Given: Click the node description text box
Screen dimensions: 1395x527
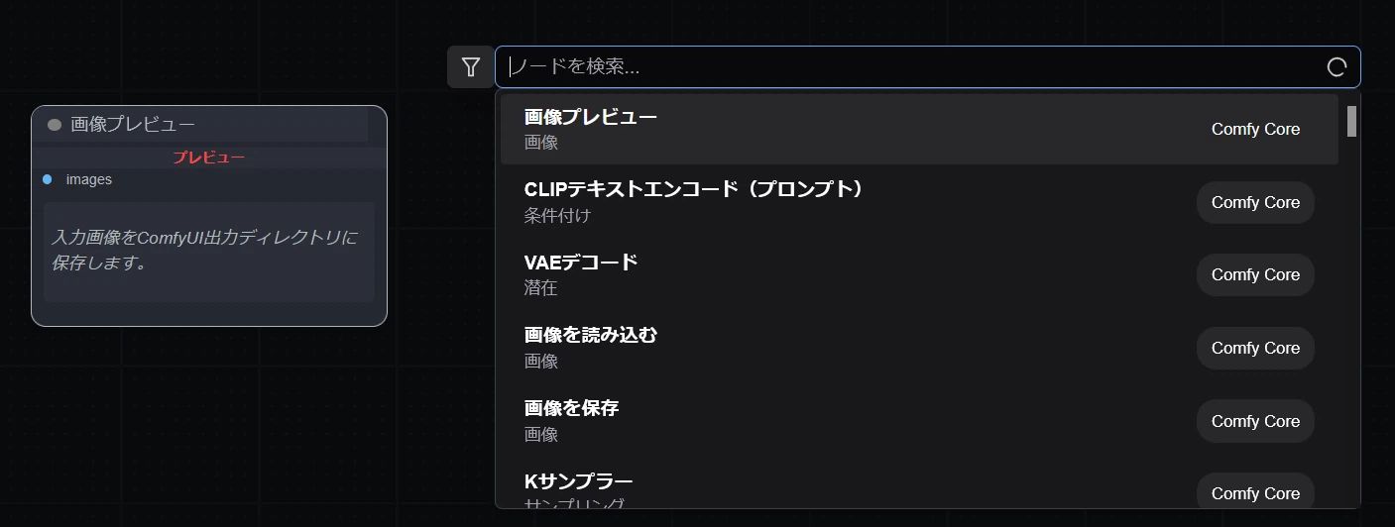Looking at the screenshot, I should [208, 252].
